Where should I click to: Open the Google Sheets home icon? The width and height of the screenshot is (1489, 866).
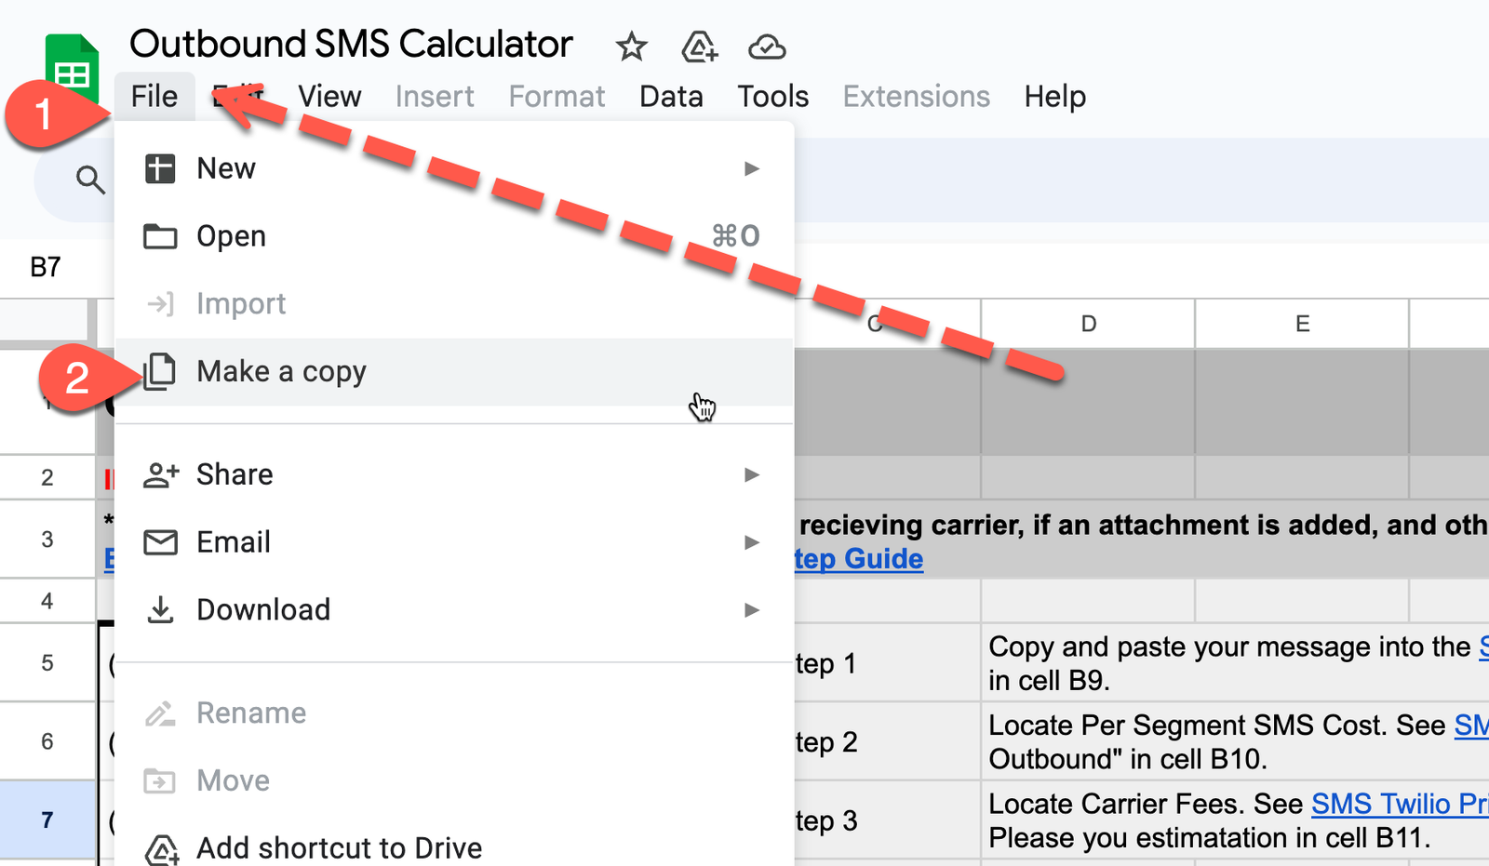click(x=72, y=67)
